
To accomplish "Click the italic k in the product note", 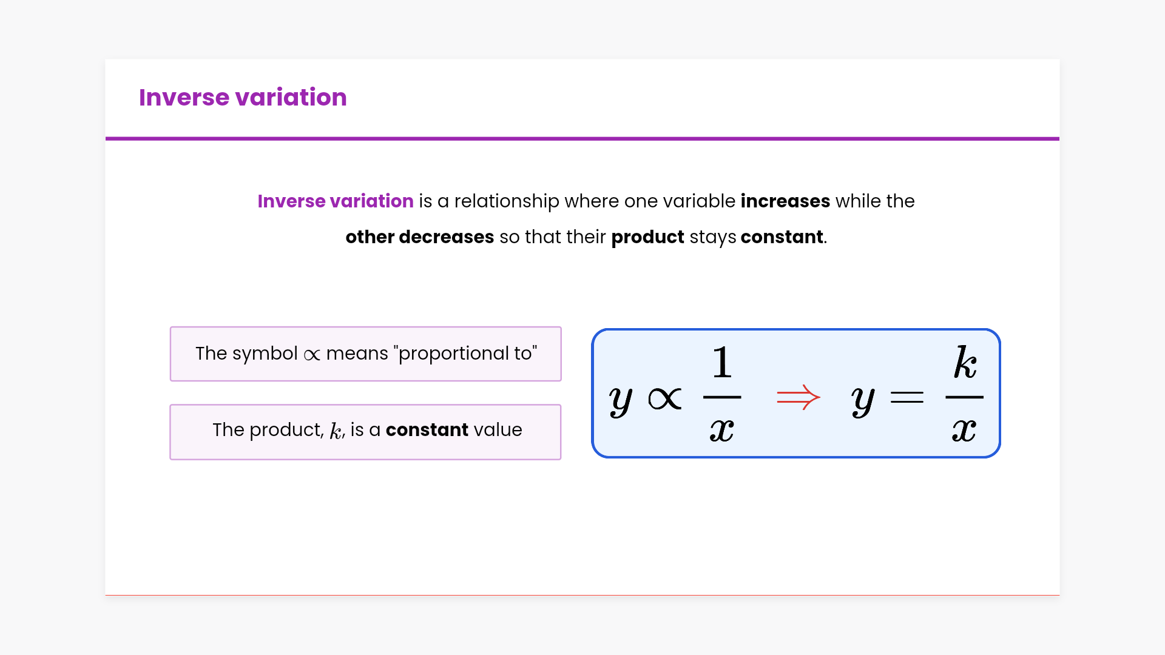I will click(x=336, y=431).
